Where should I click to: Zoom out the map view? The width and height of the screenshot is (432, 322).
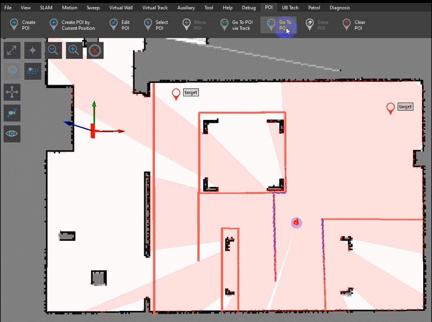point(53,51)
